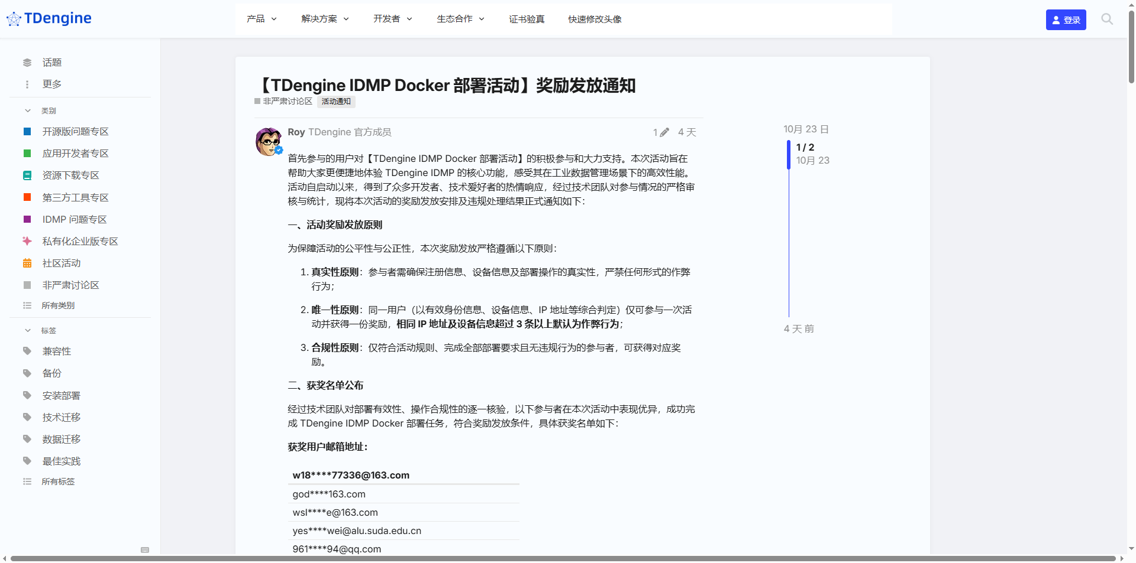Viewport: 1136px width, 563px height.
Task: Click the 社区活动 calendar icon
Action: (x=27, y=263)
